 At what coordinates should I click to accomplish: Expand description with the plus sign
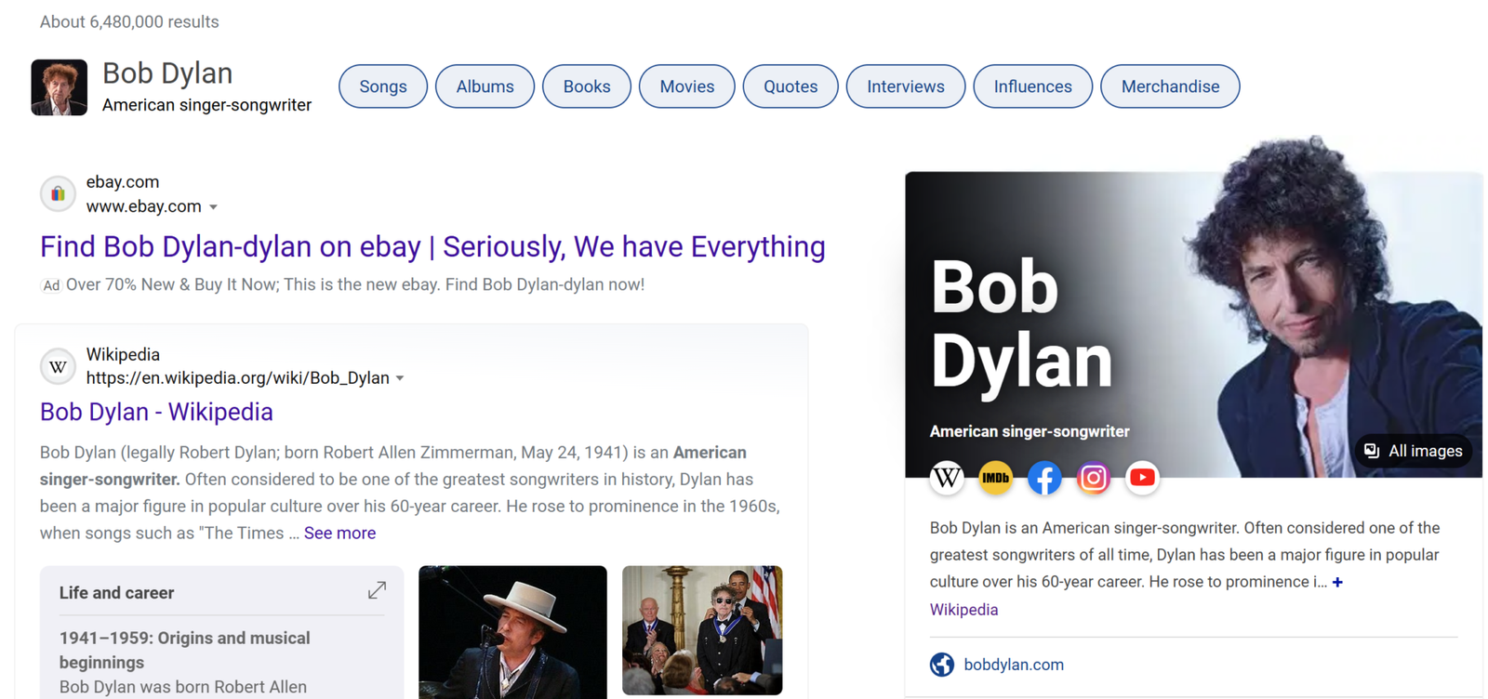pyautogui.click(x=1337, y=582)
